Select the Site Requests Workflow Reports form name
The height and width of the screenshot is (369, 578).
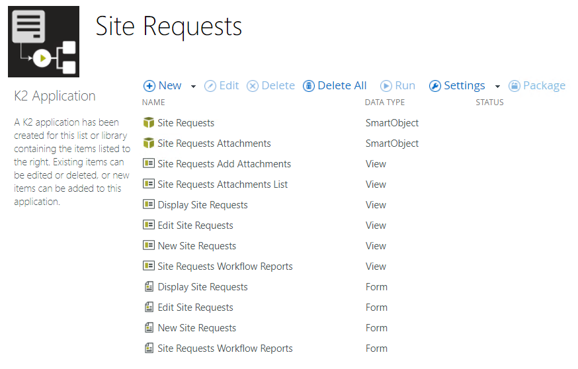226,348
